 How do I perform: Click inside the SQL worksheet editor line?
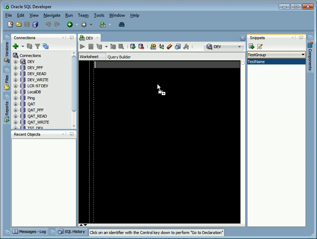pos(167,64)
